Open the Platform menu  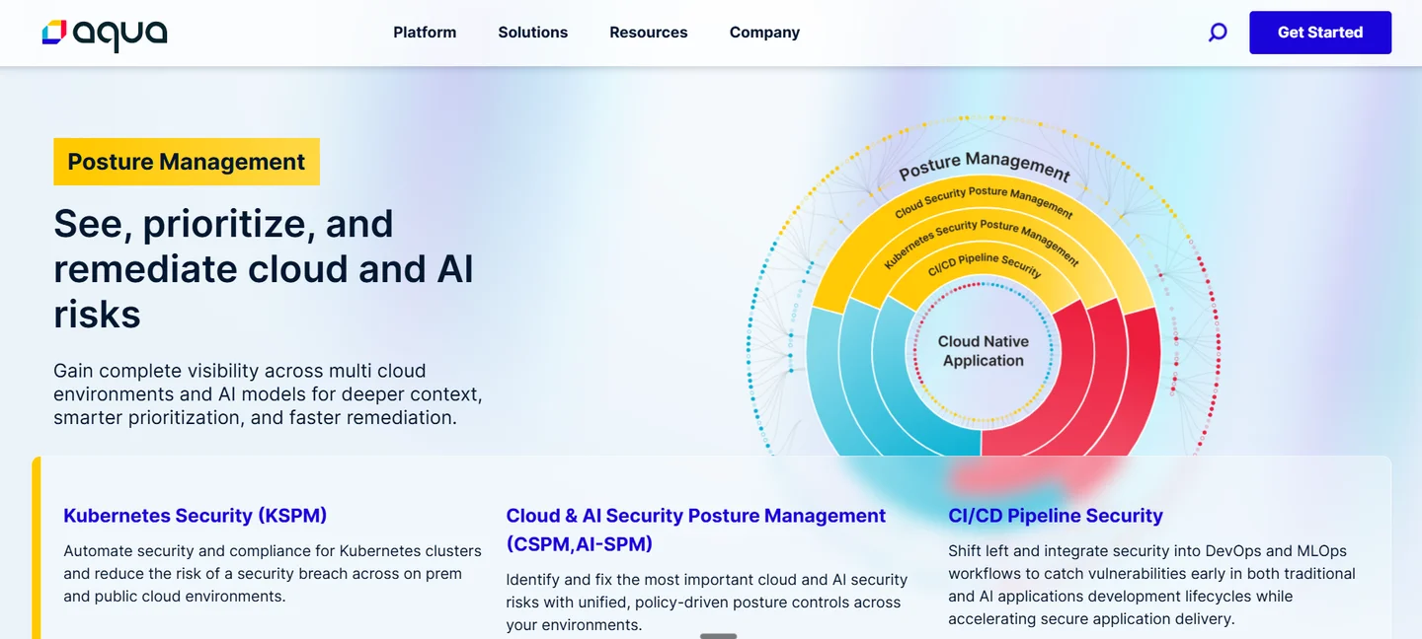425,33
